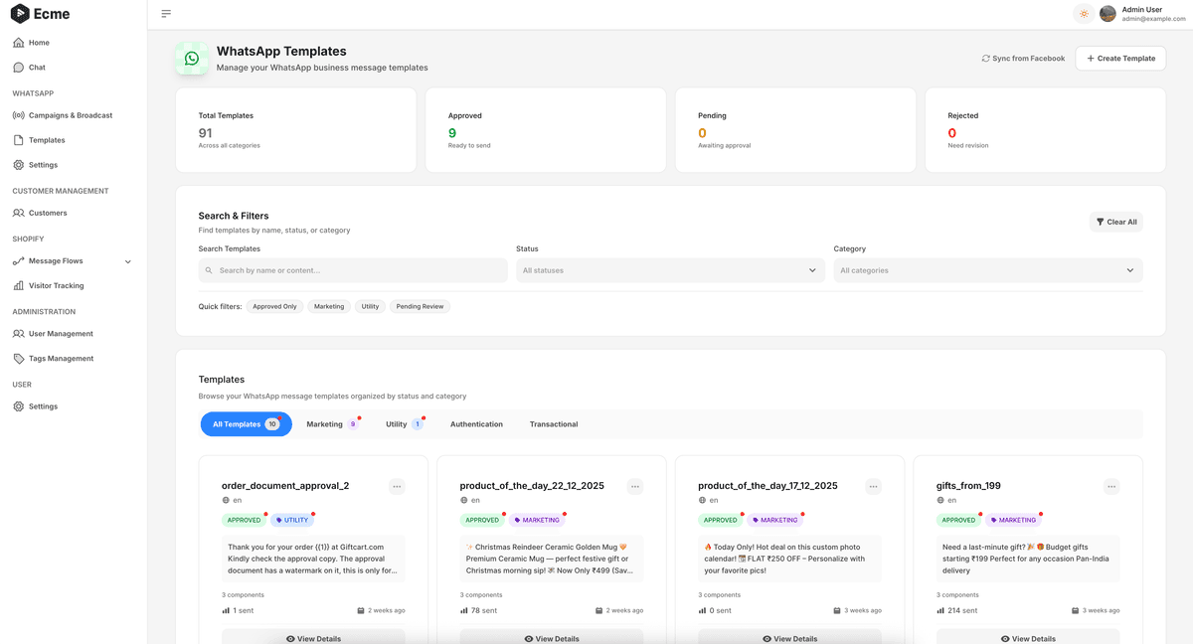
Task: Click the Create Template button
Action: point(1120,58)
